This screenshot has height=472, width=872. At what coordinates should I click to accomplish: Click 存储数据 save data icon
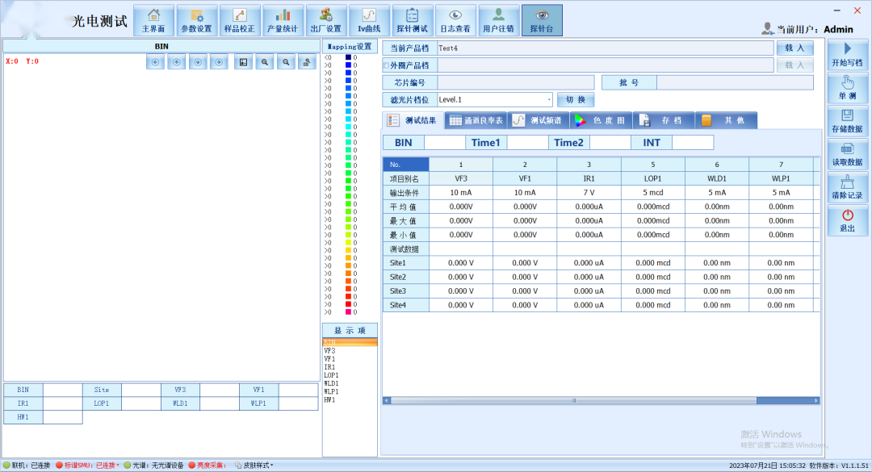pos(847,121)
